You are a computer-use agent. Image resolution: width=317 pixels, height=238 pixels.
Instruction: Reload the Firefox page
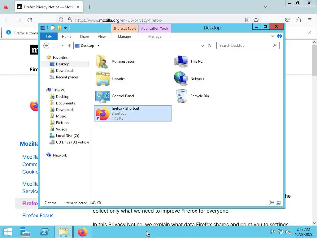pos(30,20)
